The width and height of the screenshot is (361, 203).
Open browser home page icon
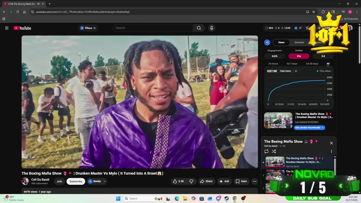click(x=25, y=12)
